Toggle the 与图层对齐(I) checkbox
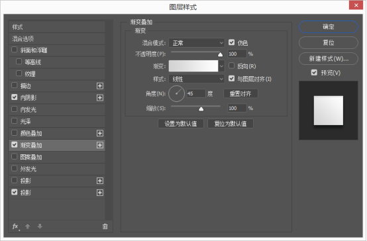 [231, 78]
